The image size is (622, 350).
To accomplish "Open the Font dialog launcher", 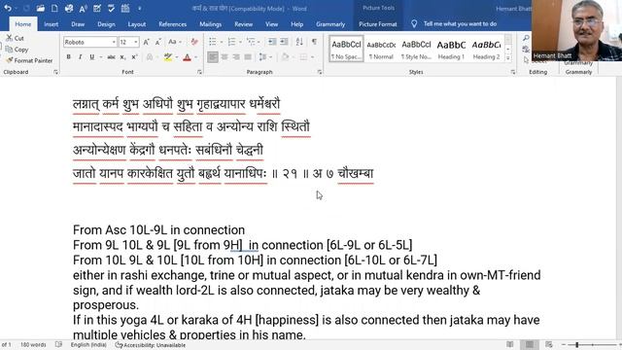I will point(199,72).
